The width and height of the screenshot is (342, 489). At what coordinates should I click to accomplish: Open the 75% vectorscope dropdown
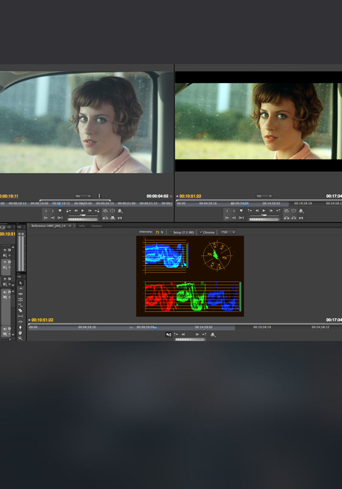pyautogui.click(x=228, y=232)
